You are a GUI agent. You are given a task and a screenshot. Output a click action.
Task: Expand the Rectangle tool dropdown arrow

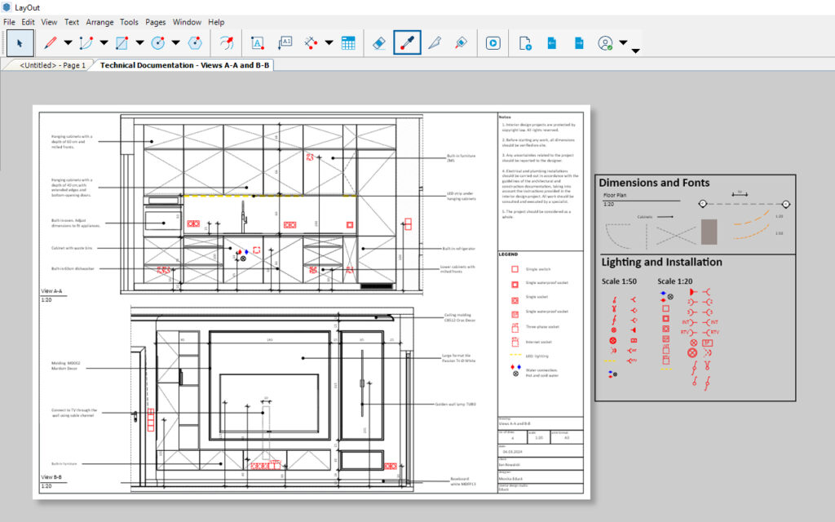(140, 43)
